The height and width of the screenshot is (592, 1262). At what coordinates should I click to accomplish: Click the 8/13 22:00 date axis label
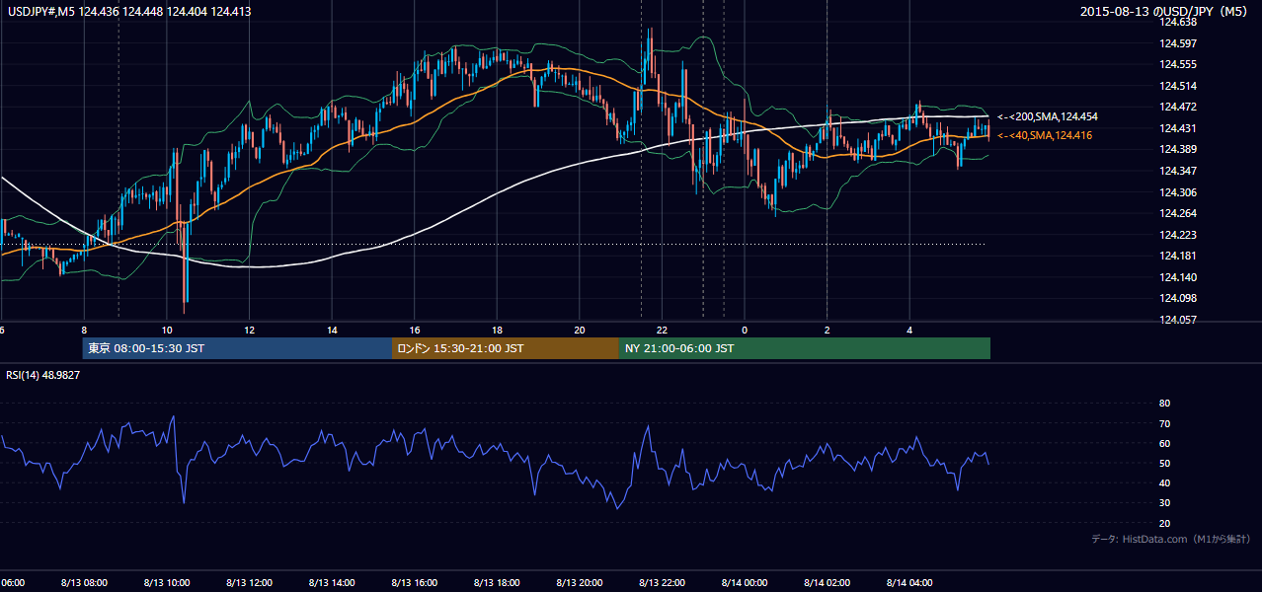click(662, 583)
